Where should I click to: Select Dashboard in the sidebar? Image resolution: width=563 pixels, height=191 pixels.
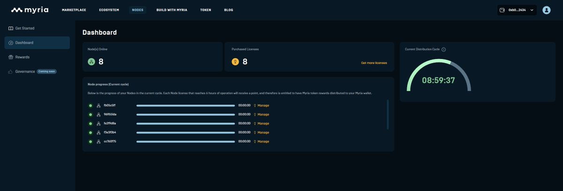(37, 43)
